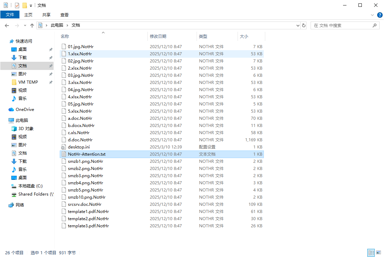Viewport: 384px width, 257px height.
Task: Click the search magnifier icon
Action: coord(374,26)
